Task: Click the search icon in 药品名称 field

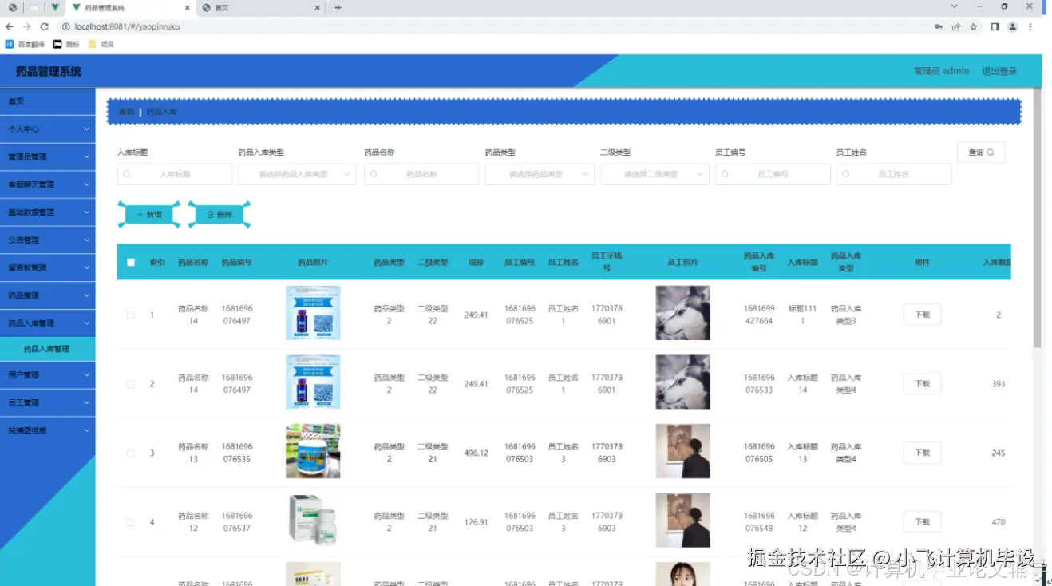Action: click(373, 174)
